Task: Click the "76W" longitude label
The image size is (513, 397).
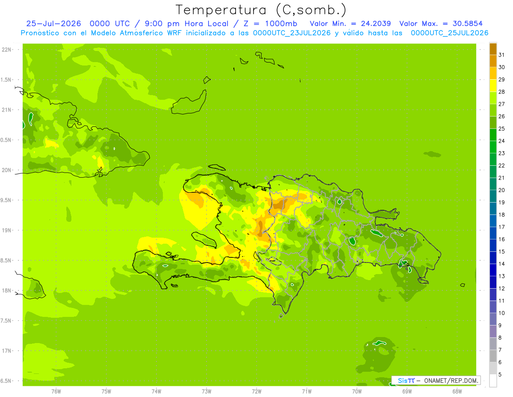Action: tap(56, 391)
